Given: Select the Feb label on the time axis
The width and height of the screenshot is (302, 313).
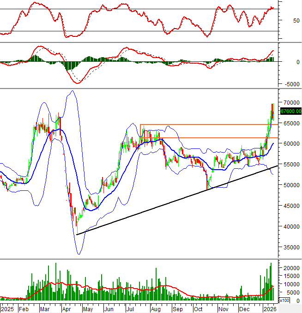Looking at the screenshot, I should coord(24,308).
